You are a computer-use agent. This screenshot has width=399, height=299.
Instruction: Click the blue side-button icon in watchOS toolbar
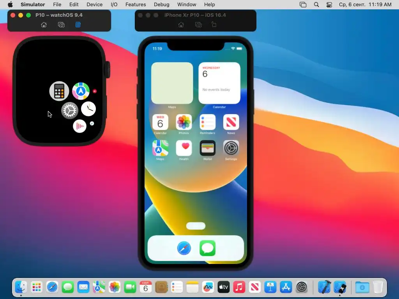78,25
